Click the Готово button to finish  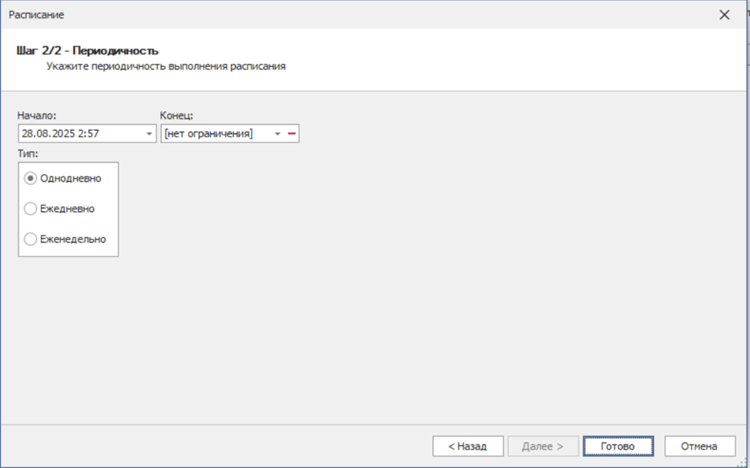click(x=618, y=446)
